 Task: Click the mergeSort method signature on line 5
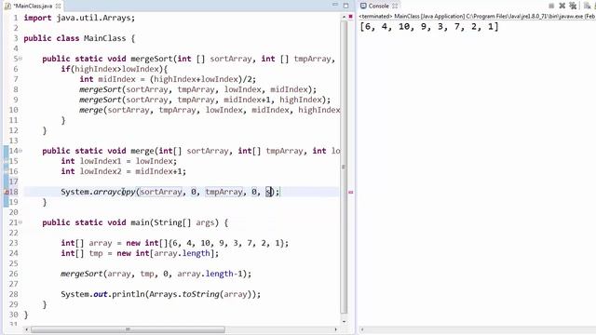189,59
